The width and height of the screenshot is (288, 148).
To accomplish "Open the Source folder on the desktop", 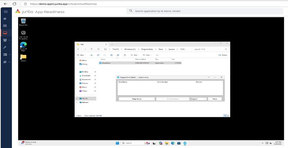I will (x=23, y=57).
